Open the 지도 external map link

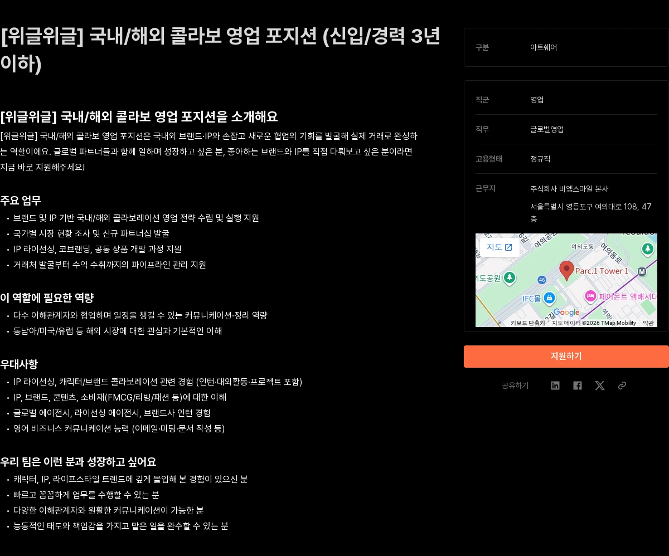tap(500, 247)
